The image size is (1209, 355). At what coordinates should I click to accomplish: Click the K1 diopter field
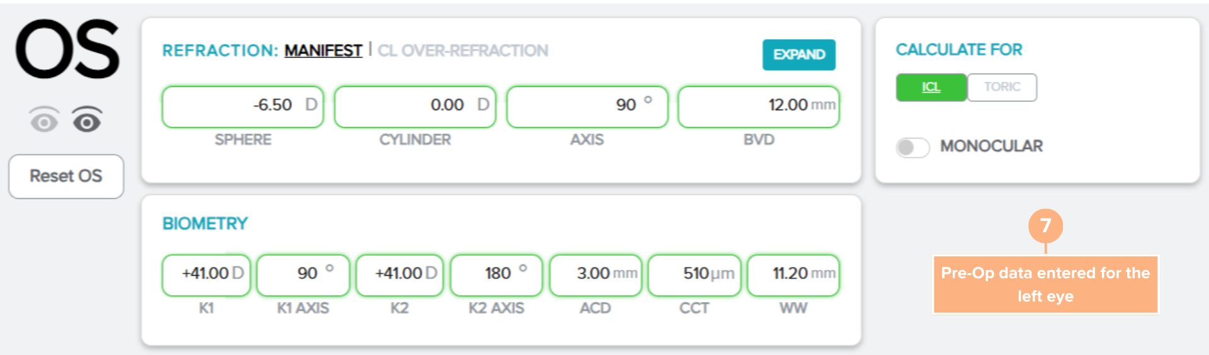coord(206,274)
